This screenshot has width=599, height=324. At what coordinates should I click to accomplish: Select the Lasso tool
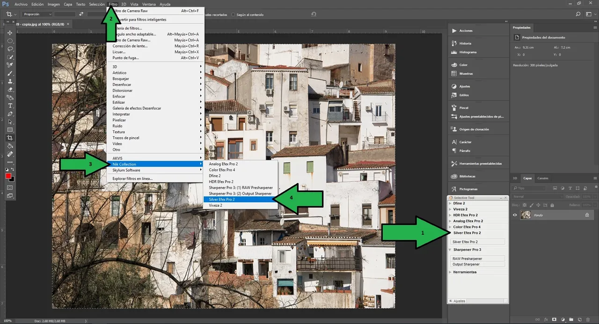[10, 49]
